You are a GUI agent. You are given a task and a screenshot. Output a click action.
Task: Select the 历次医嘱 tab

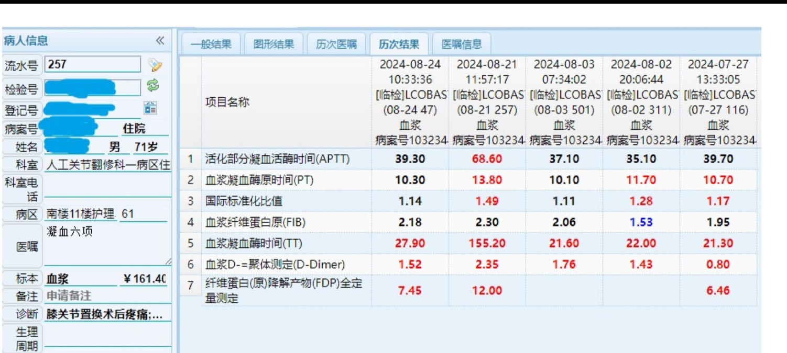336,44
